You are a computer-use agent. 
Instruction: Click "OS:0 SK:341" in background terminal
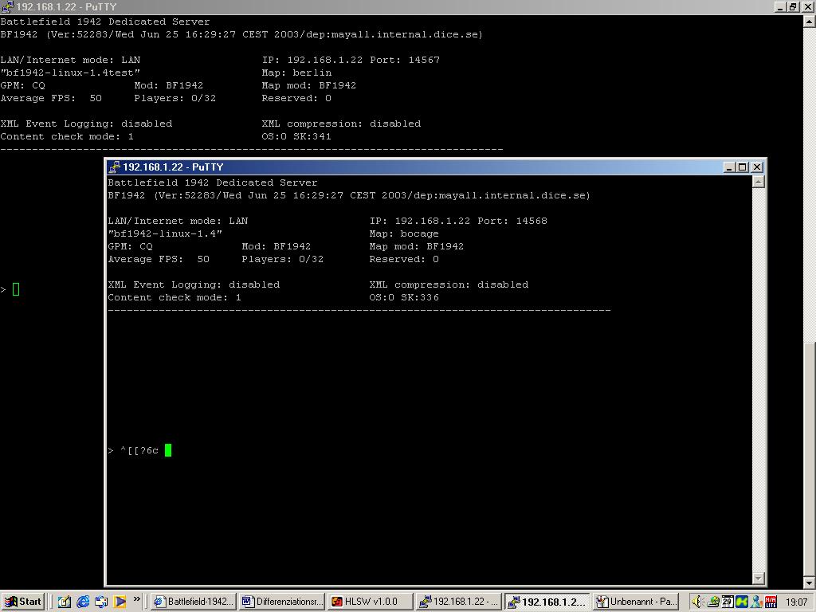pos(296,136)
